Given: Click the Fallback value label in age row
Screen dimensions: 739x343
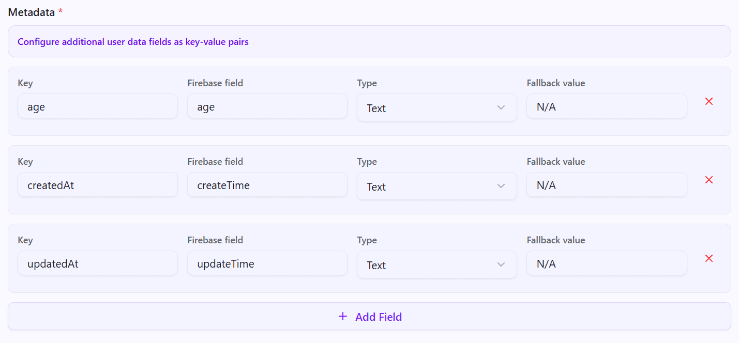Looking at the screenshot, I should coord(555,83).
